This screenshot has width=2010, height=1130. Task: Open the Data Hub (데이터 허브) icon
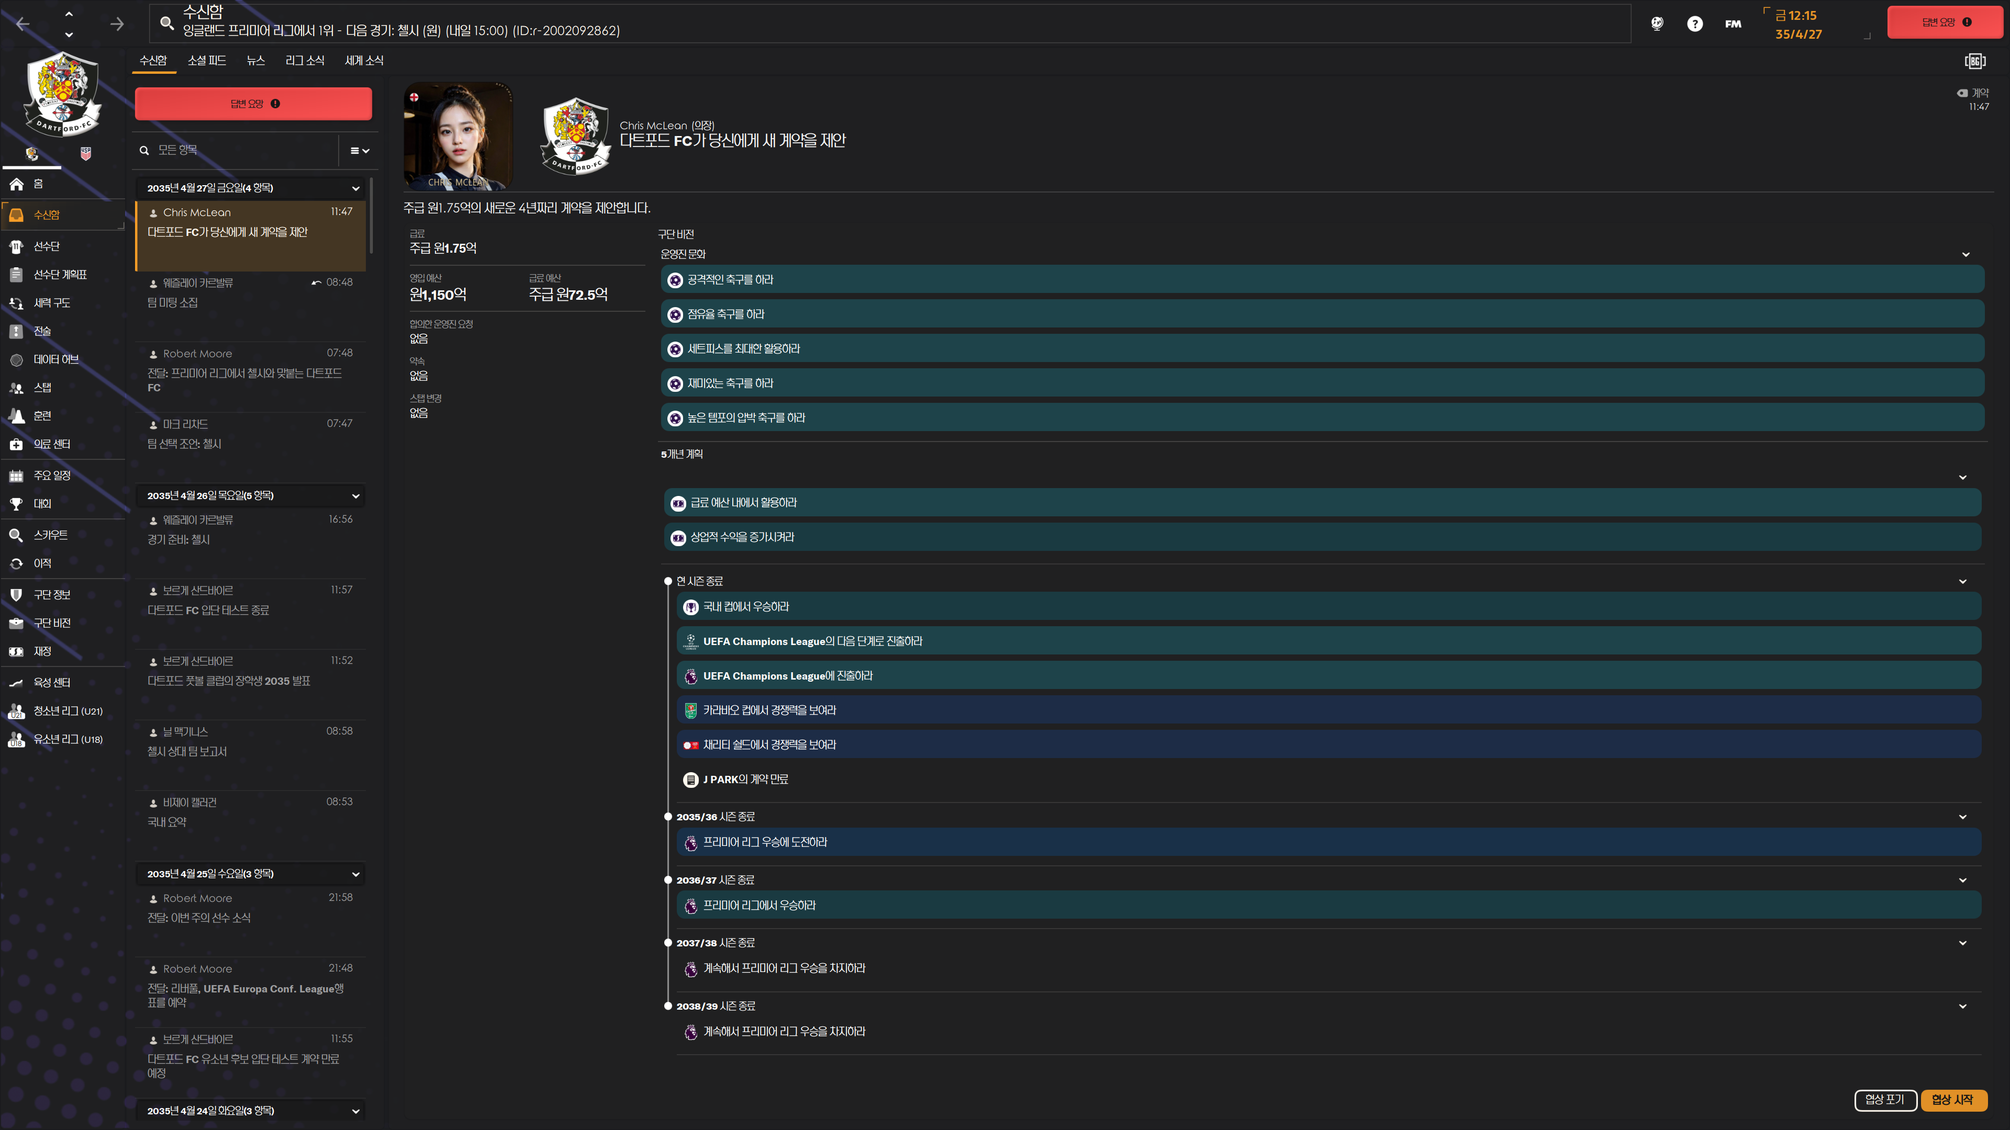(16, 359)
